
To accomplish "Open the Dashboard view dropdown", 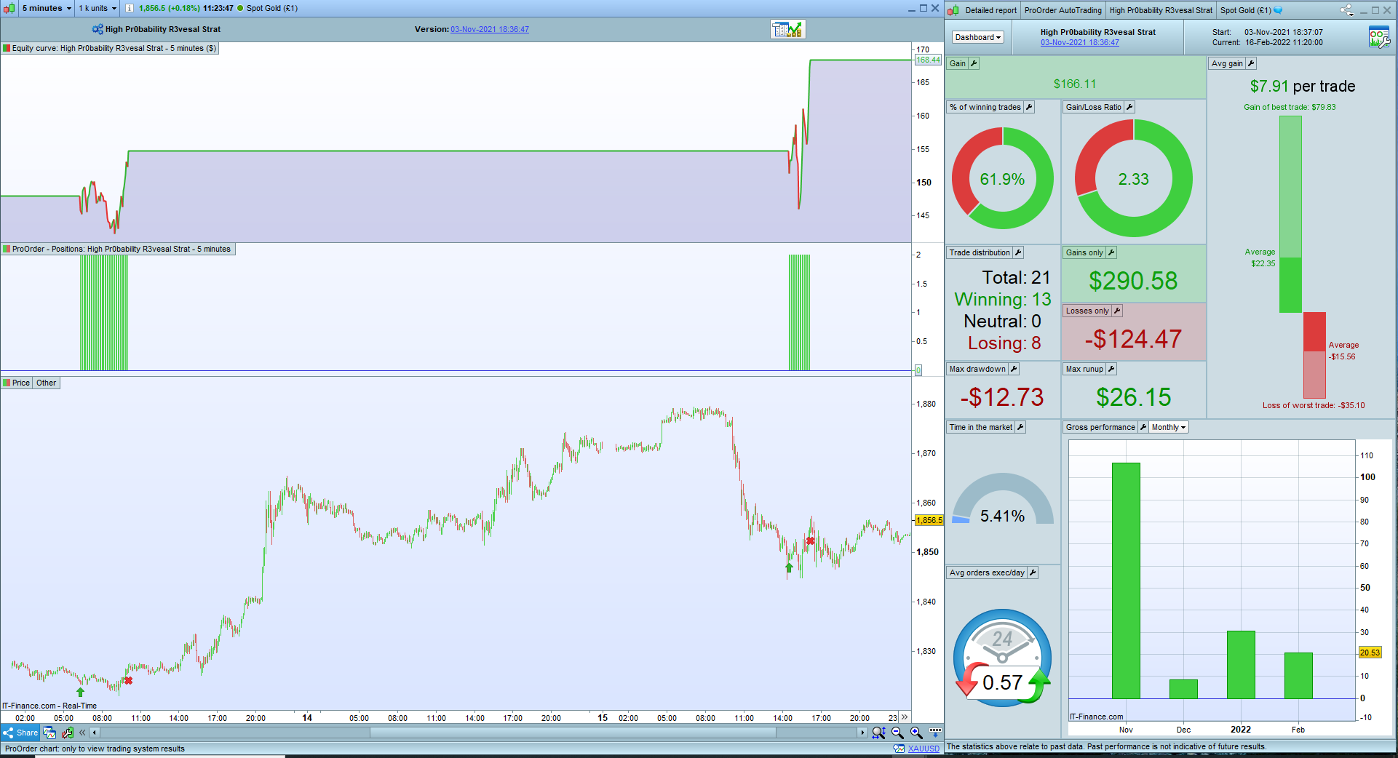I will pyautogui.click(x=978, y=37).
